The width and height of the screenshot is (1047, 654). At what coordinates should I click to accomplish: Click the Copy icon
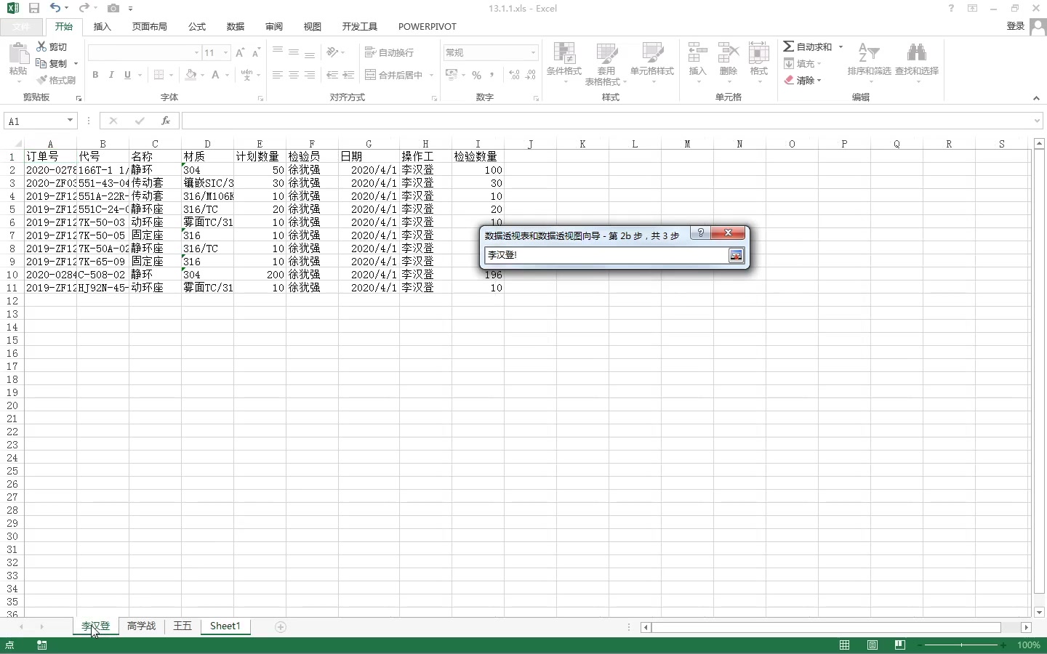coord(41,63)
